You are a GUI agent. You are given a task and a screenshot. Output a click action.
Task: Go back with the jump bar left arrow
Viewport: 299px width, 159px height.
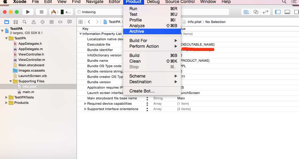[x=89, y=22]
